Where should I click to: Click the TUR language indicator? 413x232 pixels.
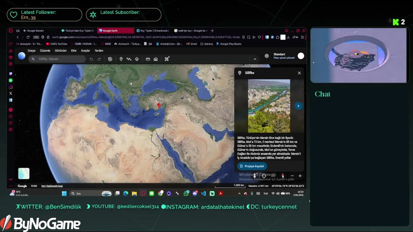click(x=266, y=194)
